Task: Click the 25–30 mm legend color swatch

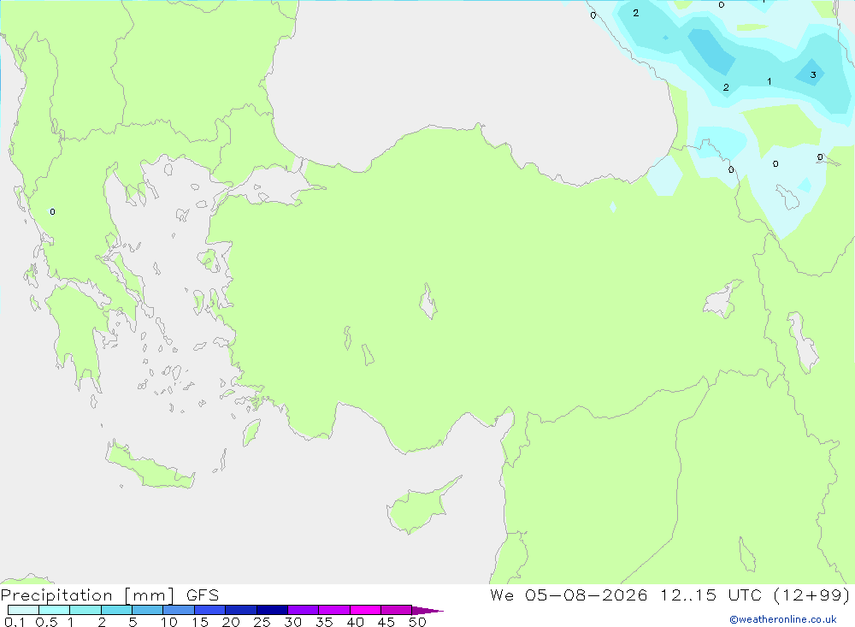Action: point(272,610)
